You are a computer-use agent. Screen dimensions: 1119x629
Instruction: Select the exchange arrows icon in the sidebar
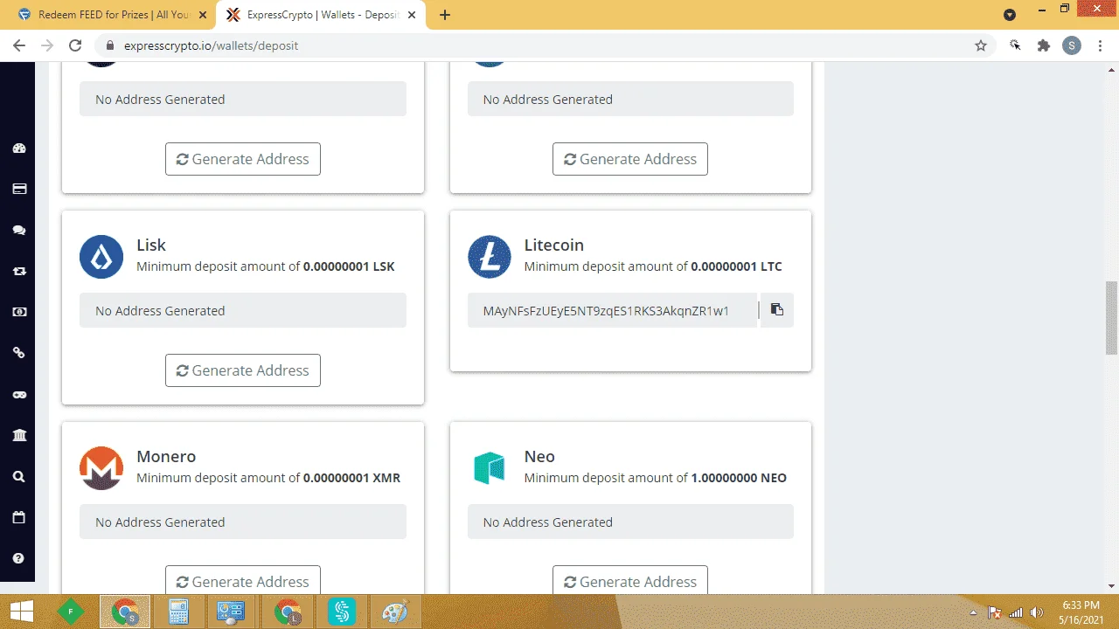18,272
